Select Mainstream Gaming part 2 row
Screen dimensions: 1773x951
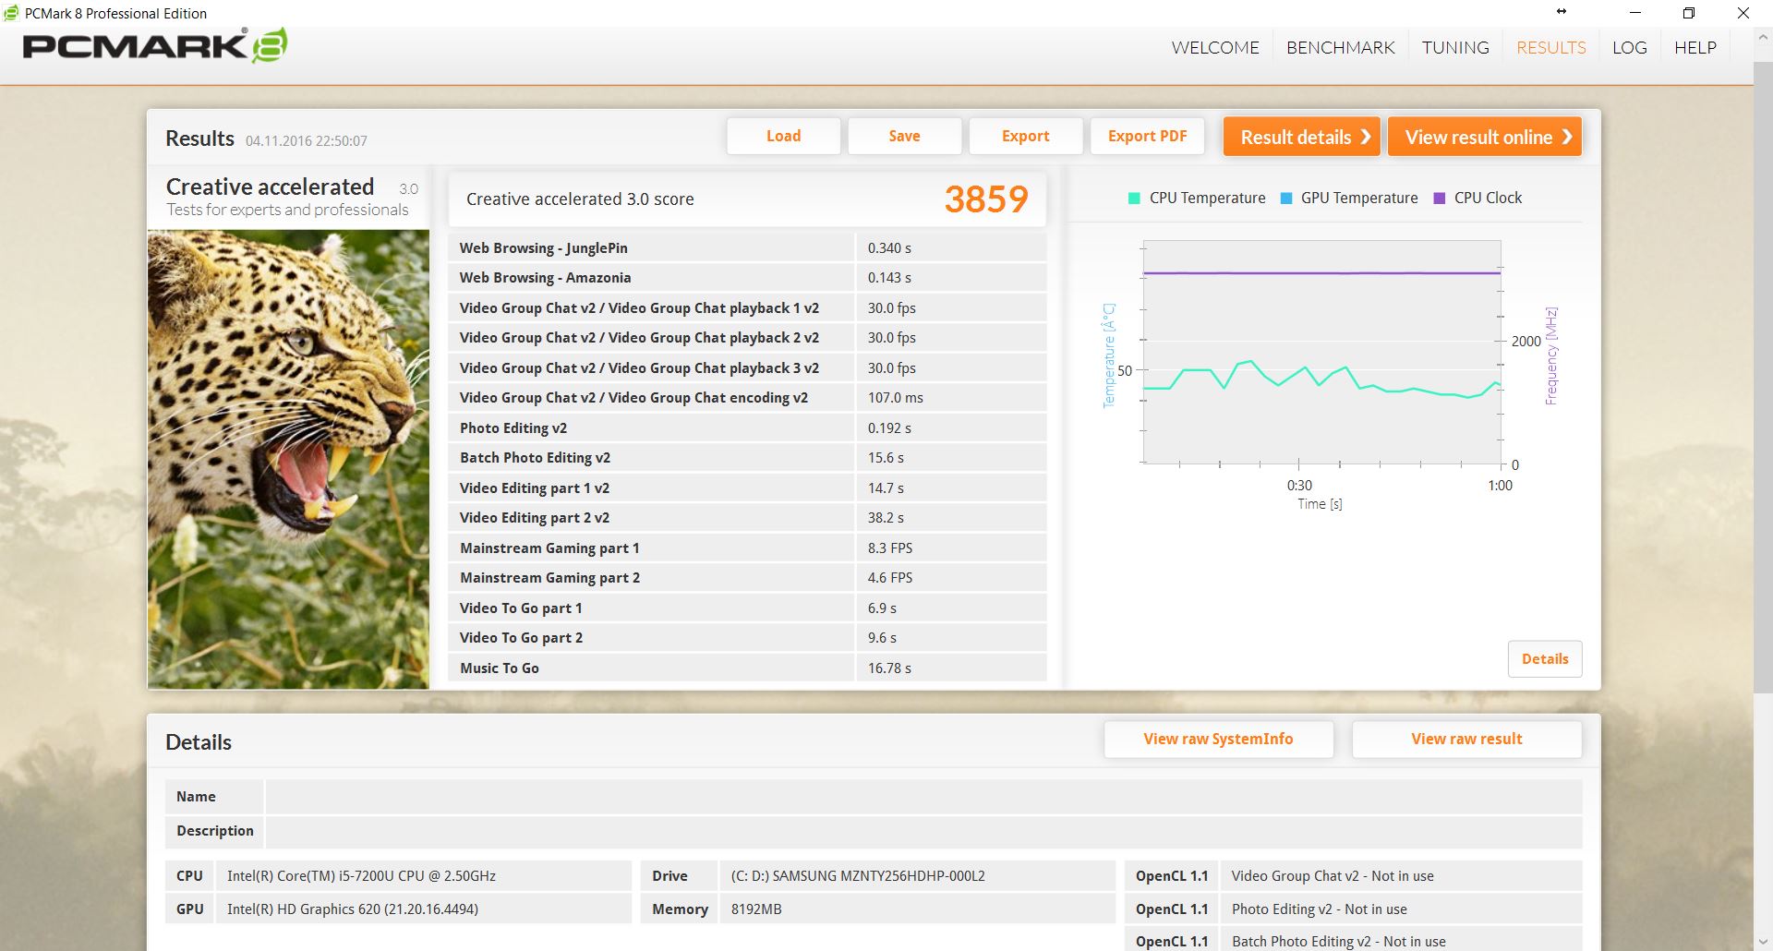tap(747, 578)
